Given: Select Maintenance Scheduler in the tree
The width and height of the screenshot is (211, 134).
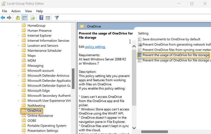Looking at the screenshot, I should [x=44, y=51].
